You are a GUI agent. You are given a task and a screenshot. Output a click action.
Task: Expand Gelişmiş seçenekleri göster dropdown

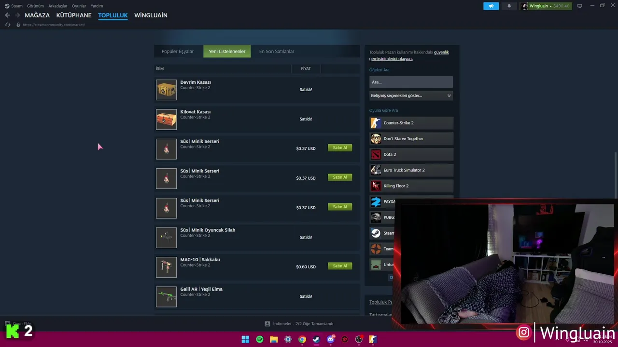[411, 95]
